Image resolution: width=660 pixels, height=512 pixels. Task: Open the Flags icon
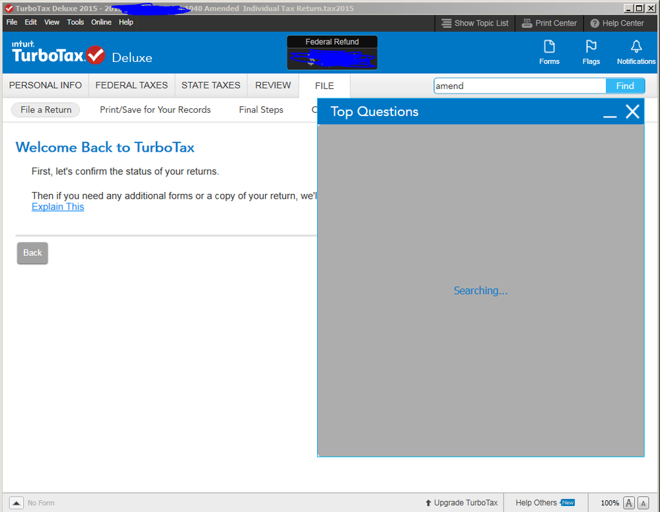(x=591, y=51)
